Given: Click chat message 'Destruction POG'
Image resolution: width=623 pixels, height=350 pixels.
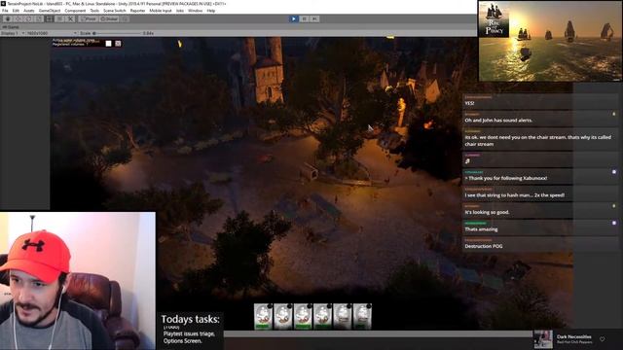Looking at the screenshot, I should (x=484, y=246).
